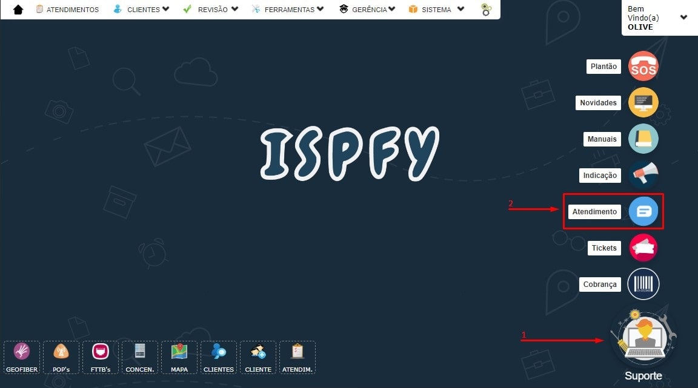Click the OLIVE username text
This screenshot has height=388, width=698.
[640, 27]
